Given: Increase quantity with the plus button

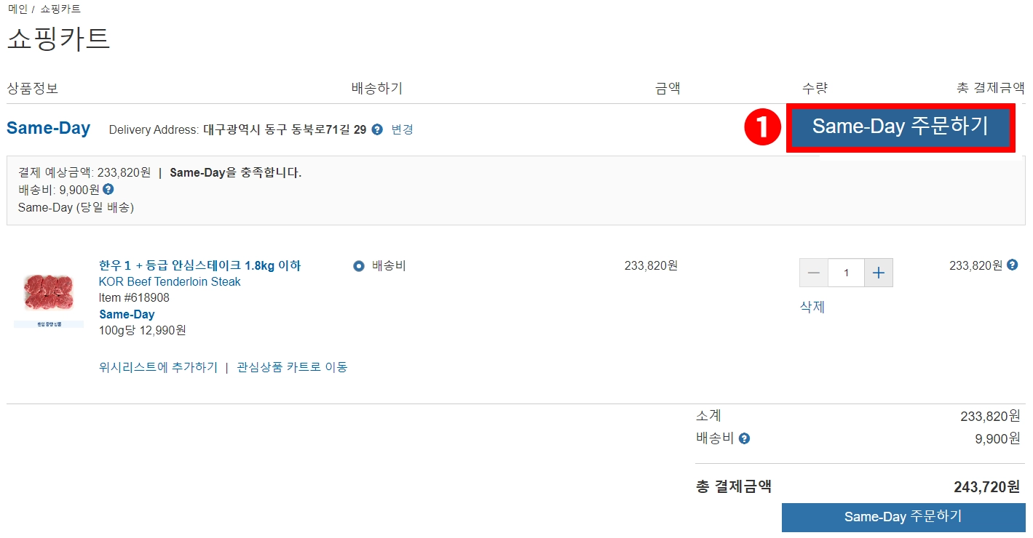Looking at the screenshot, I should (x=879, y=273).
